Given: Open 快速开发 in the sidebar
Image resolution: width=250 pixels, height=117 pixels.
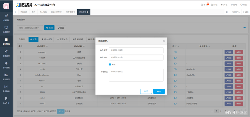Looking at the screenshot, I should pyautogui.click(x=6, y=18).
